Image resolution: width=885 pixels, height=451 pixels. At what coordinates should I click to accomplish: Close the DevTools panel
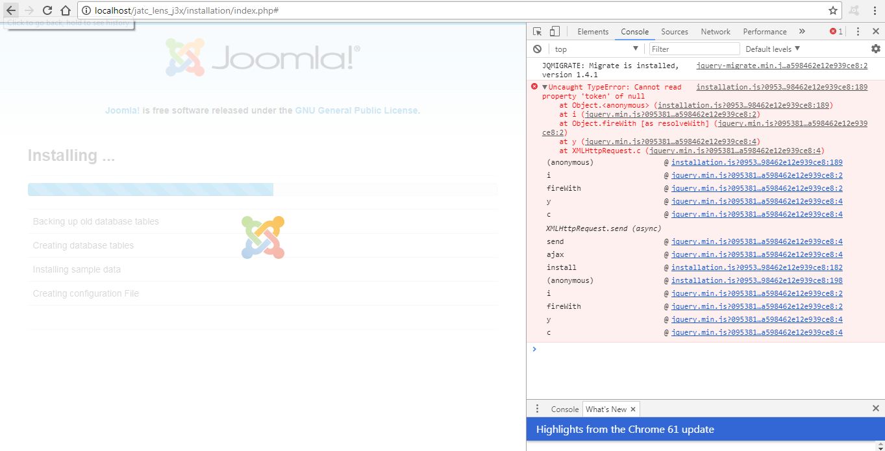(875, 31)
